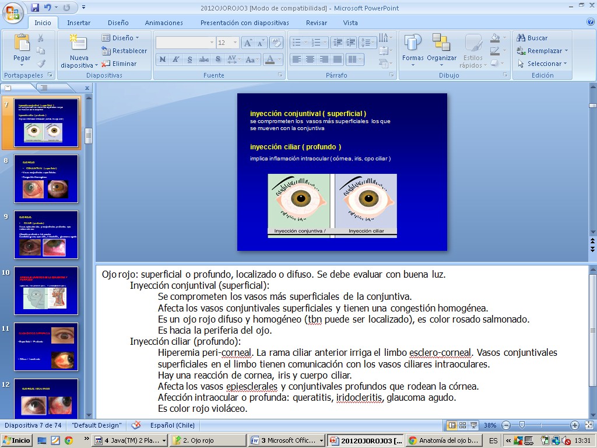Click the zoom slider handle
The height and width of the screenshot is (448, 597).
[x=522, y=425]
